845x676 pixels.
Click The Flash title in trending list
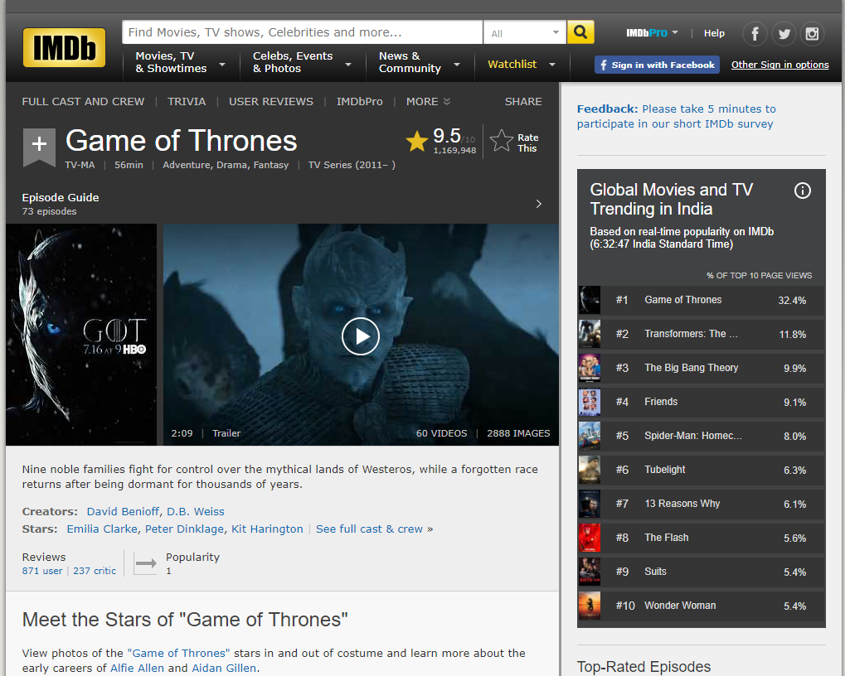coord(666,537)
